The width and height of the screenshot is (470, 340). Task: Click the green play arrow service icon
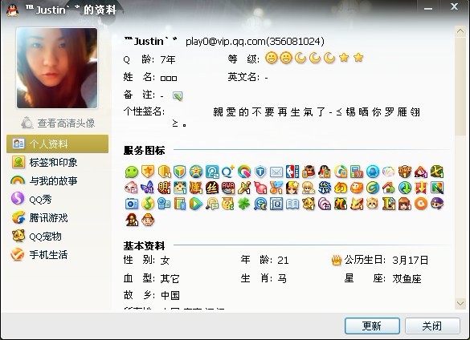pyautogui.click(x=196, y=204)
